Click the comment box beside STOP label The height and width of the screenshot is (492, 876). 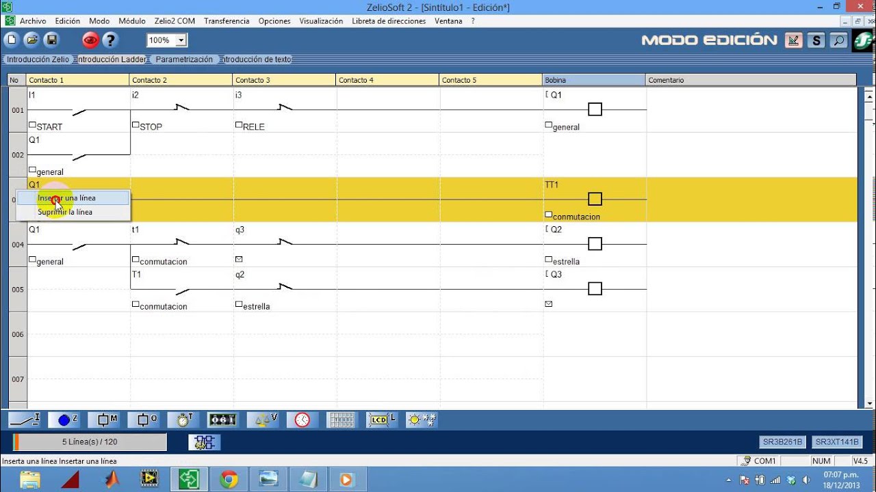click(x=136, y=125)
